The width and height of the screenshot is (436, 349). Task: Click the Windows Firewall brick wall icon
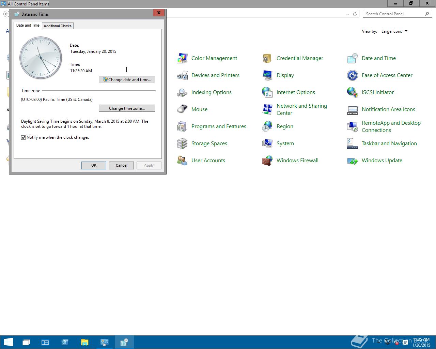coord(267,161)
